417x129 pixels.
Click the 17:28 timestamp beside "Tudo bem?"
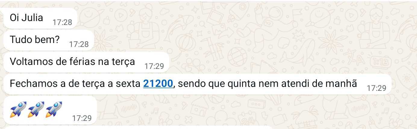(79, 44)
